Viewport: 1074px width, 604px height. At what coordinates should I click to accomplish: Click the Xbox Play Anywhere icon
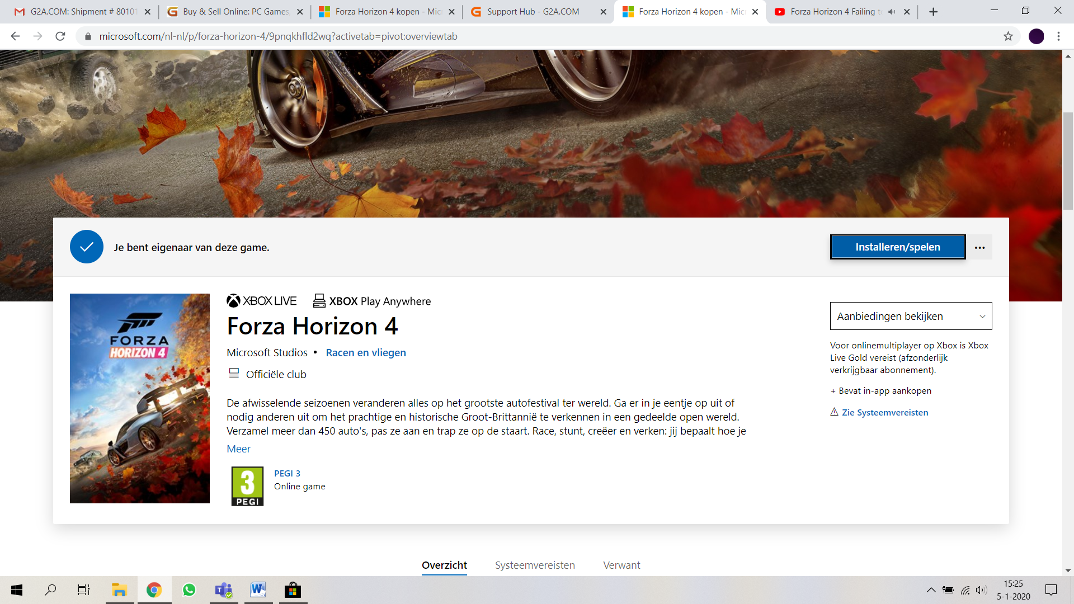[x=319, y=301]
